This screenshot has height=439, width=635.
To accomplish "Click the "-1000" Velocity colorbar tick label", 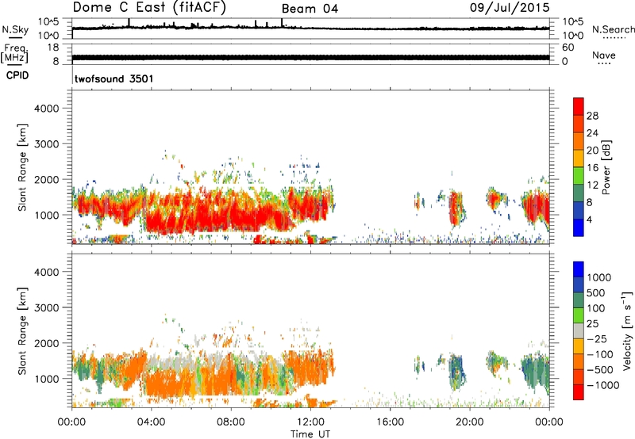I will (x=603, y=385).
